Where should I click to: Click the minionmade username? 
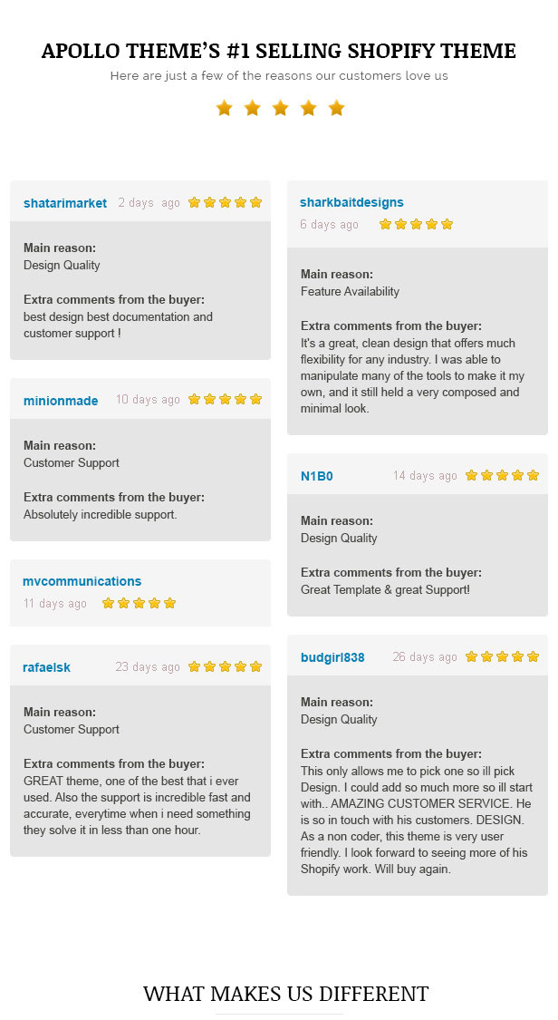coord(61,401)
